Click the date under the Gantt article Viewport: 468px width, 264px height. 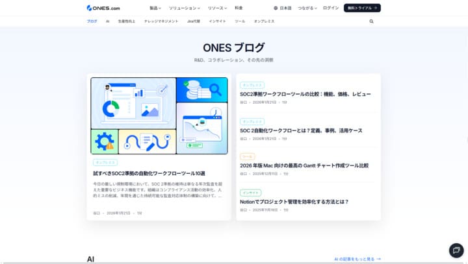coord(265,174)
